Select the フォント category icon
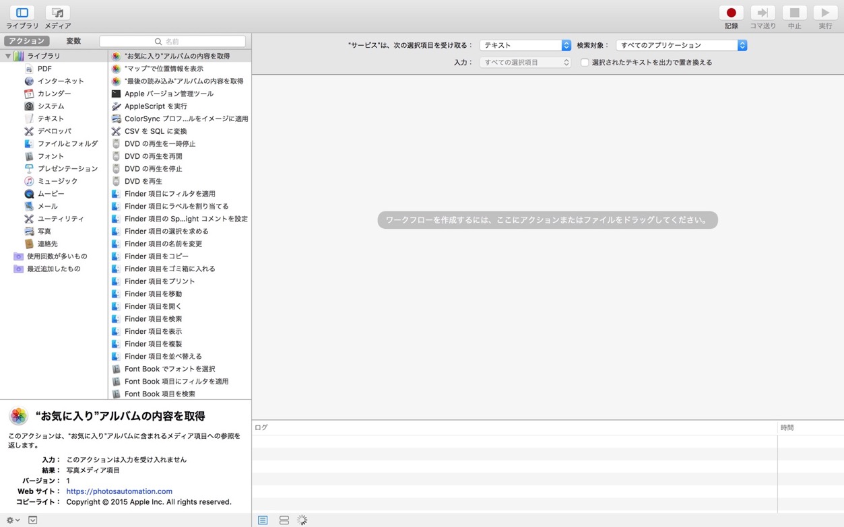The width and height of the screenshot is (844, 527). coord(29,156)
